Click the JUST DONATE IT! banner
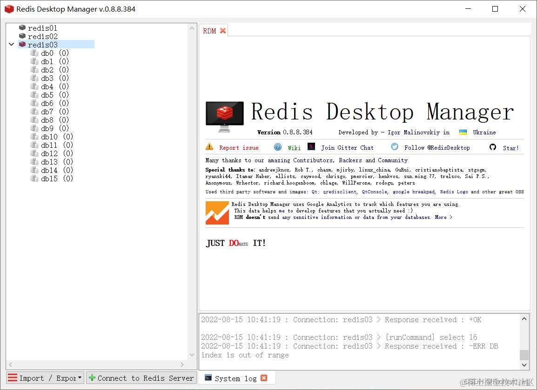537x390 pixels. [236, 243]
